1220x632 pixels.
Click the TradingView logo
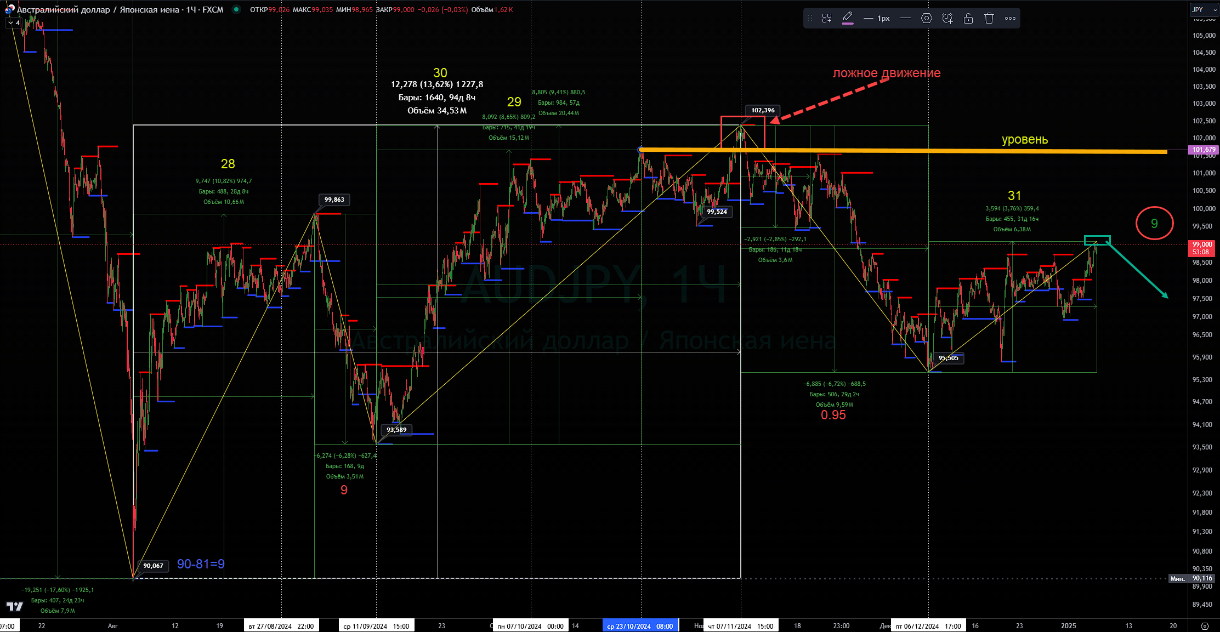tap(15, 606)
